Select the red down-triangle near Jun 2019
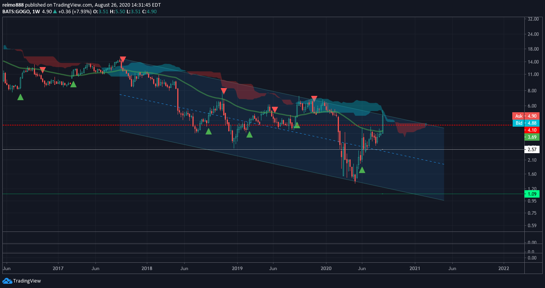 tap(275, 110)
